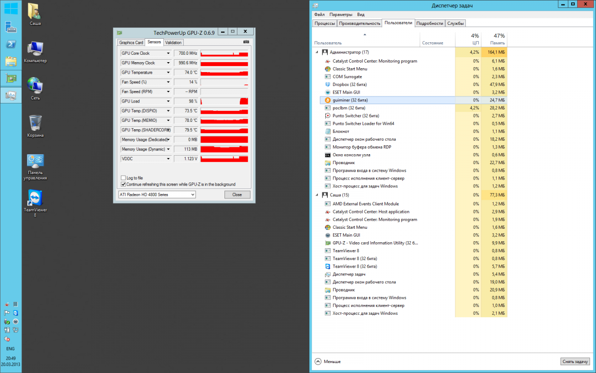Open the ATI Radeon HD 4800 device dropdown
This screenshot has height=373, width=596.
click(x=157, y=194)
